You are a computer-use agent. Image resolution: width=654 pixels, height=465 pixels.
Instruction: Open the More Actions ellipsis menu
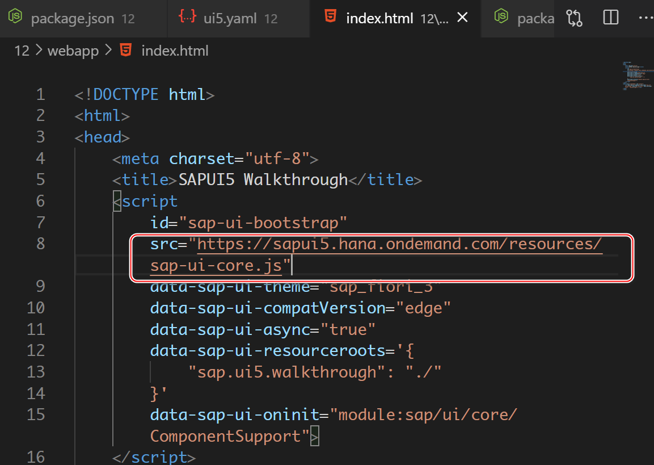[645, 18]
